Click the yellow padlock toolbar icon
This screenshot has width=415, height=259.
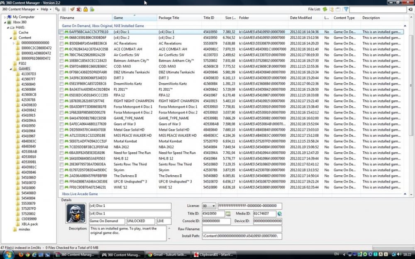pos(85,9)
